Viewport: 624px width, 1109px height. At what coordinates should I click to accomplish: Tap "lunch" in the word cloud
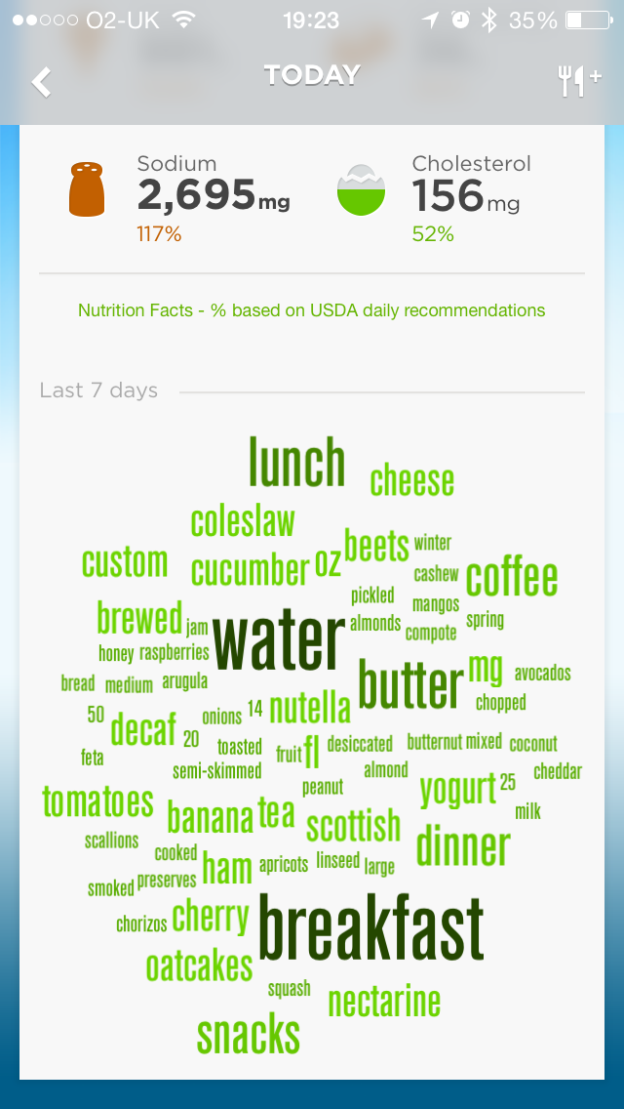[x=296, y=462]
